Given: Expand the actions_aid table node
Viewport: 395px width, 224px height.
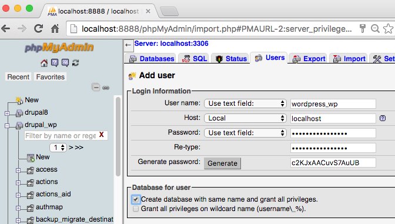Looking at the screenshot, I should tap(18, 195).
